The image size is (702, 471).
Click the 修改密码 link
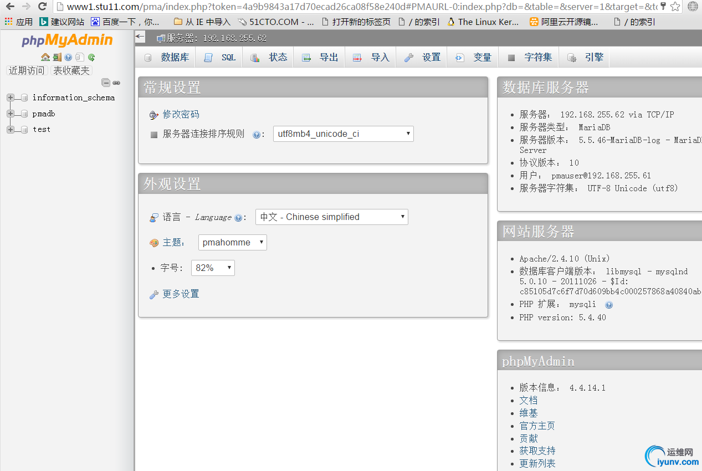(181, 114)
